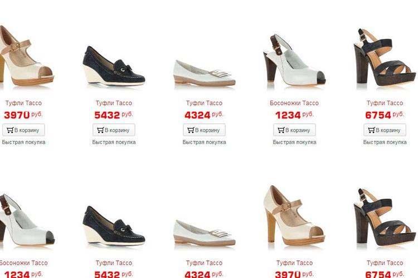Open Туфли Тассо title above 4324 price, top row
Image resolution: width=418 pixels, height=278 pixels.
tap(204, 103)
